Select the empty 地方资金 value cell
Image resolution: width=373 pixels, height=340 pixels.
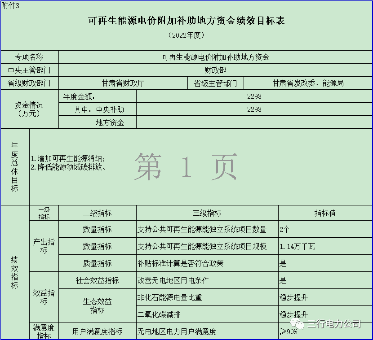pos(254,122)
